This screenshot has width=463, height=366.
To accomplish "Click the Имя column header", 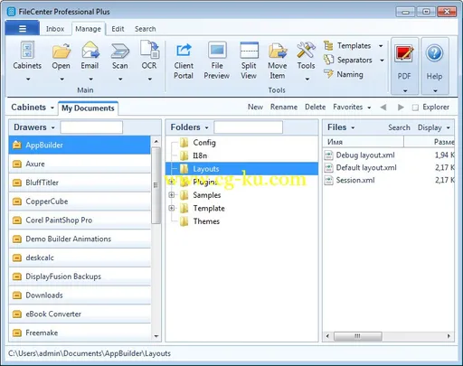I will [364, 142].
